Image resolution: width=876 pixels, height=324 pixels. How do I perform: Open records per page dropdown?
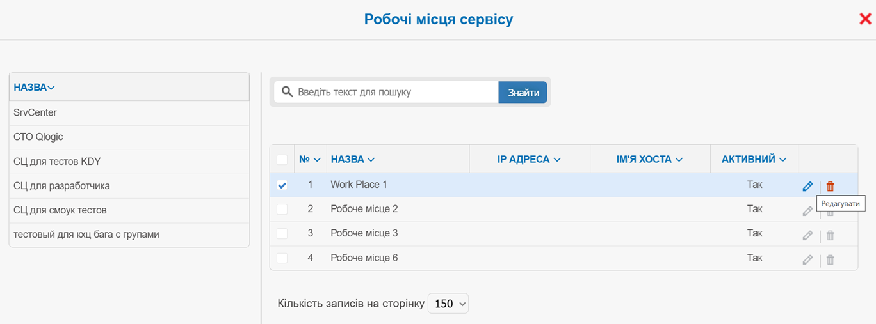tap(448, 304)
